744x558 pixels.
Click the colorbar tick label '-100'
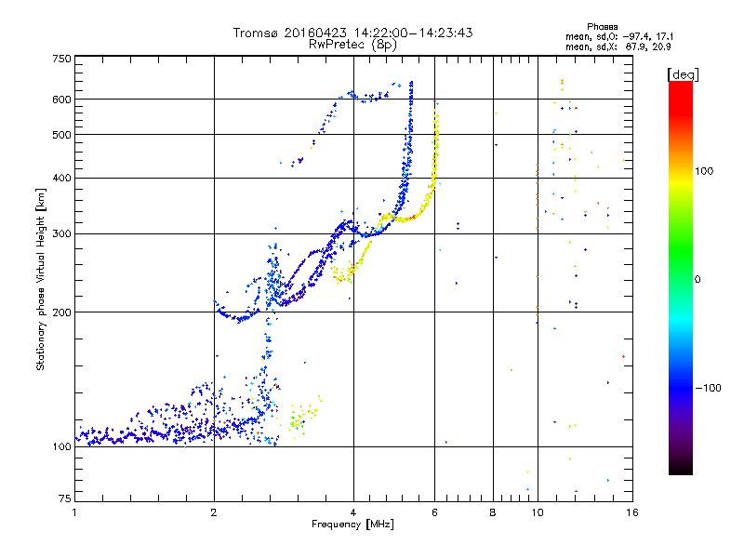(x=708, y=388)
